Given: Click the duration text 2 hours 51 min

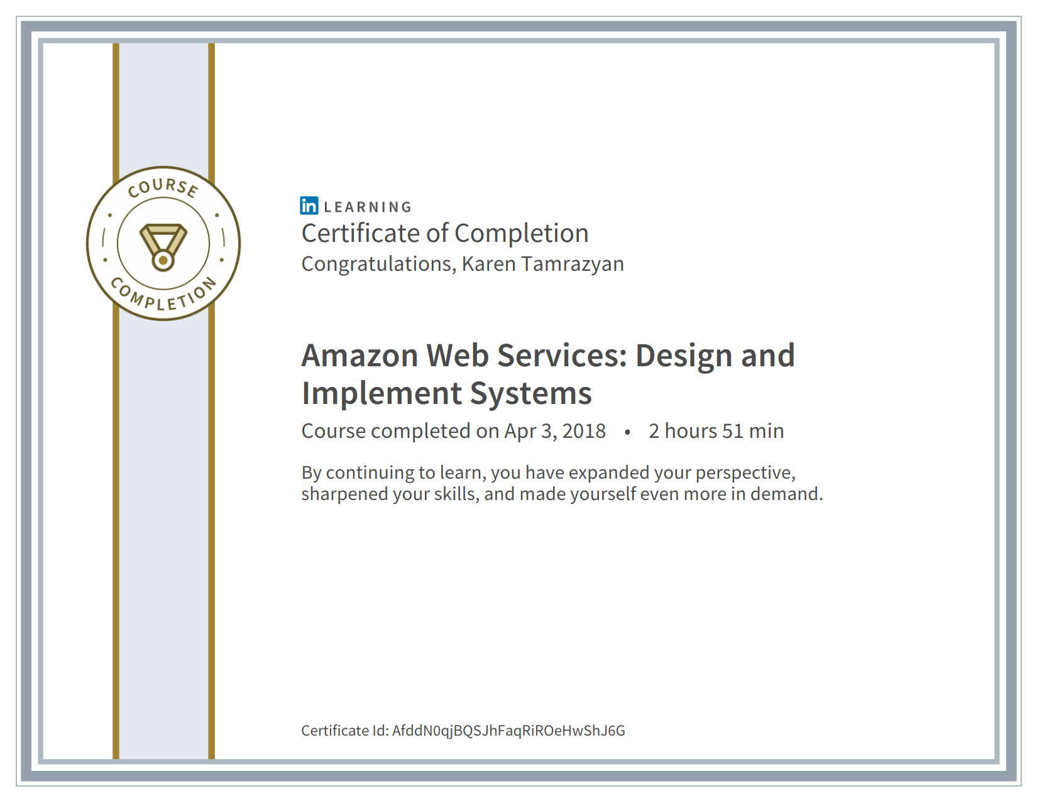Looking at the screenshot, I should pyautogui.click(x=716, y=431).
